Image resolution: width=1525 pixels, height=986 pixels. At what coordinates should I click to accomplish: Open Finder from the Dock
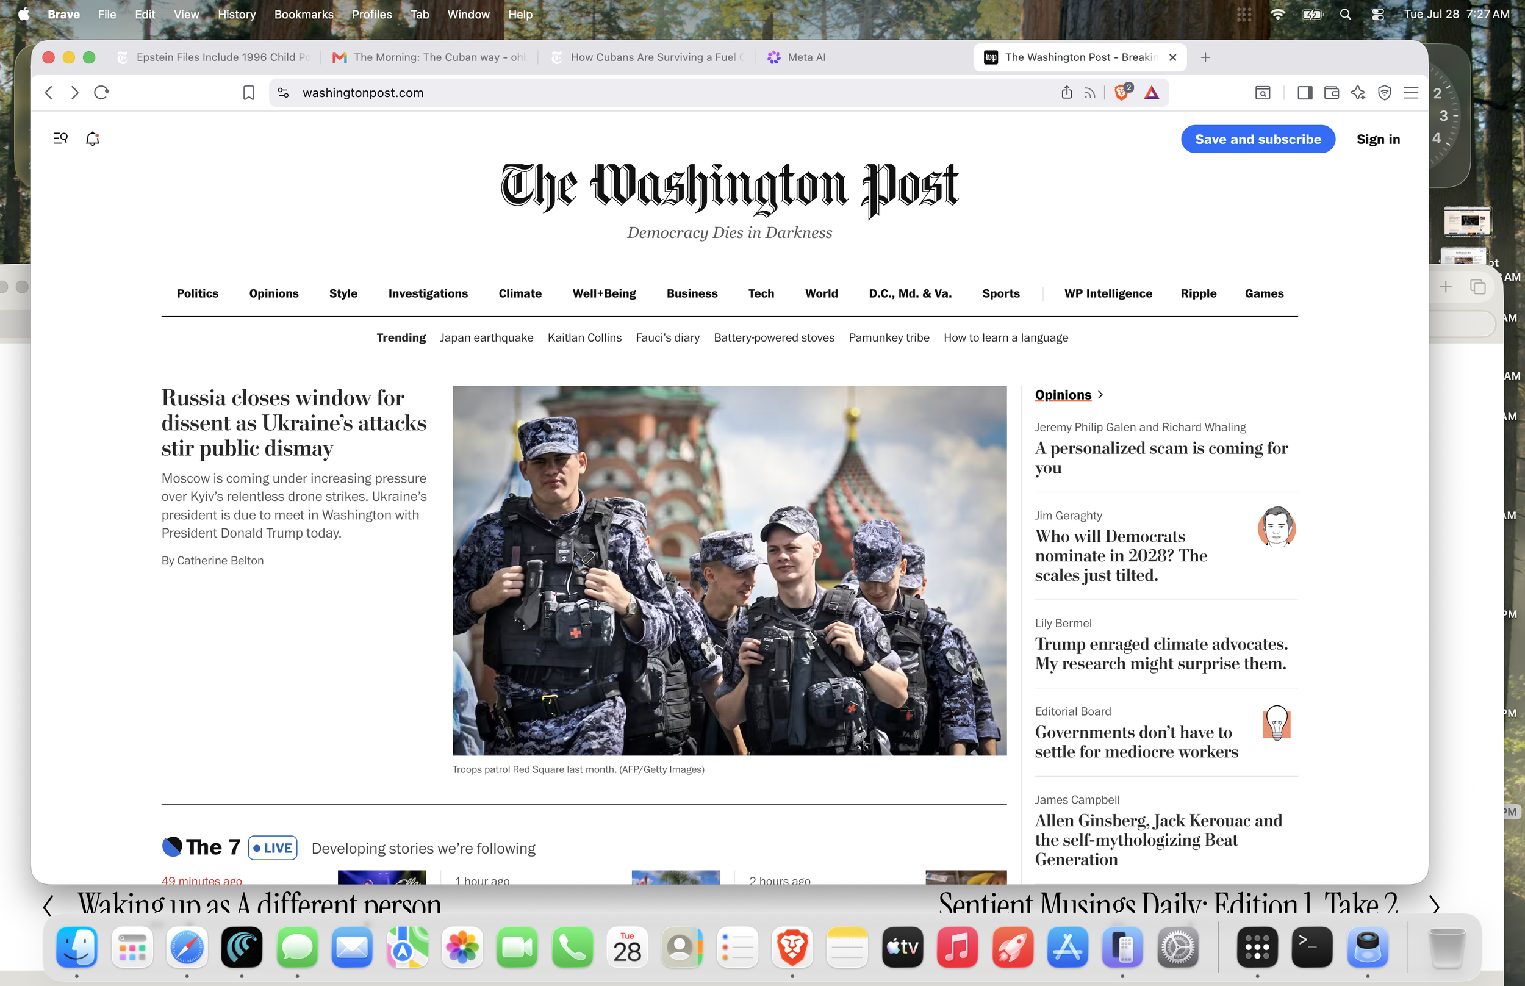click(x=77, y=946)
